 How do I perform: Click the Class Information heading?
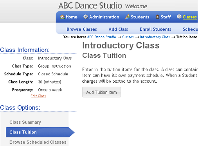tap(25, 50)
